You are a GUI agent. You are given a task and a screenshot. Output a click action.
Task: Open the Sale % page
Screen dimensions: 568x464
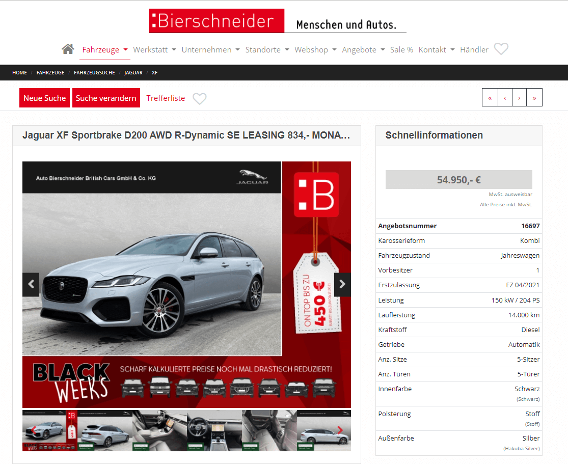coord(401,50)
